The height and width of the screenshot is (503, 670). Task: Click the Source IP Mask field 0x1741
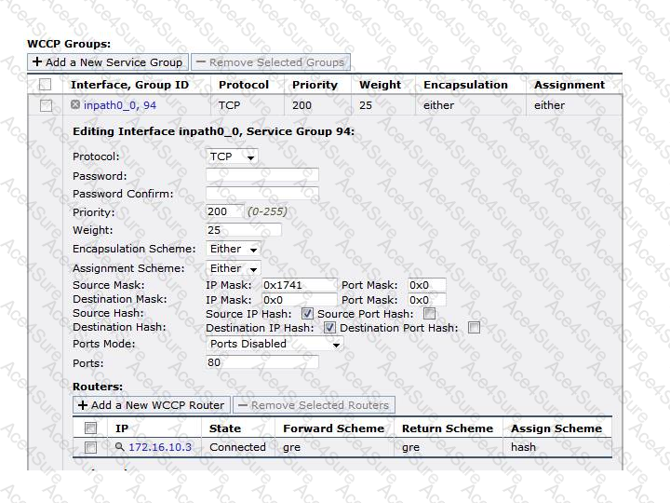(x=299, y=285)
